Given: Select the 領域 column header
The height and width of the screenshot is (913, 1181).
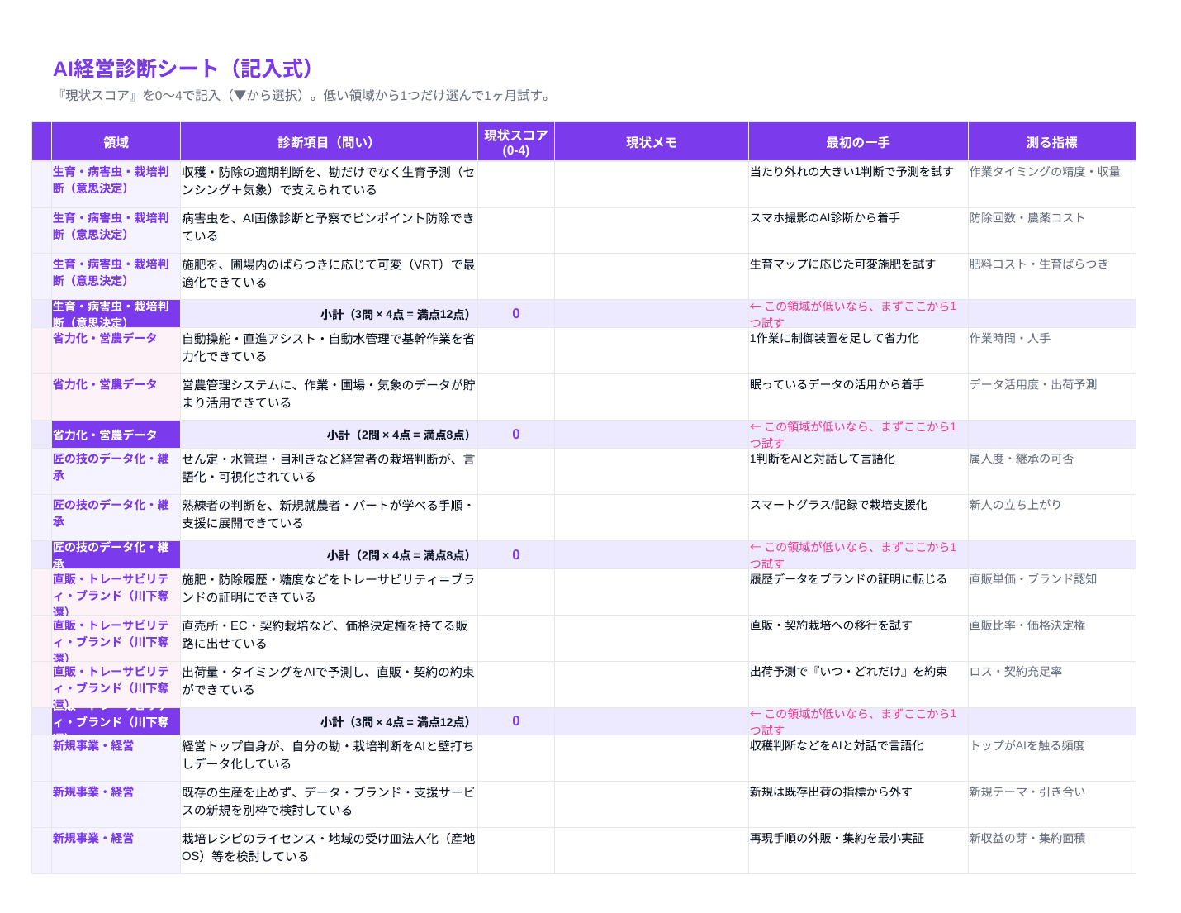Looking at the screenshot, I should pyautogui.click(x=116, y=142).
